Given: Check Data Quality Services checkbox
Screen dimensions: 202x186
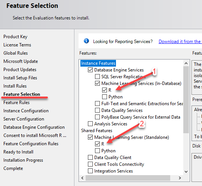Looking at the screenshot, I should [97, 110].
